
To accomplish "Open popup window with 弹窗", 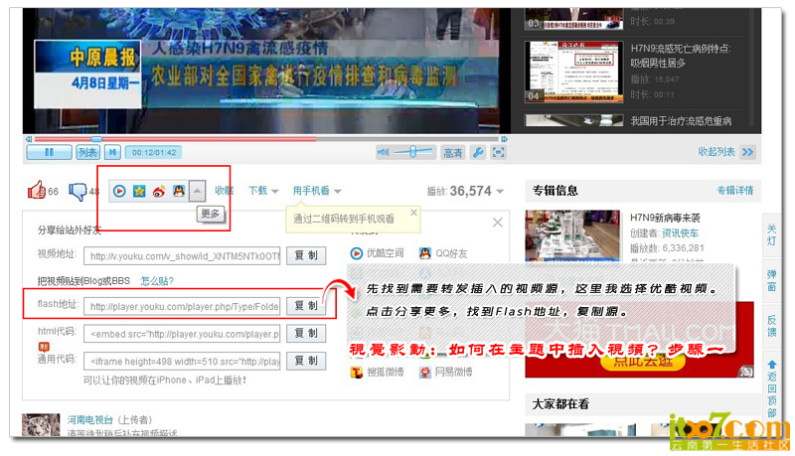I will (x=771, y=281).
